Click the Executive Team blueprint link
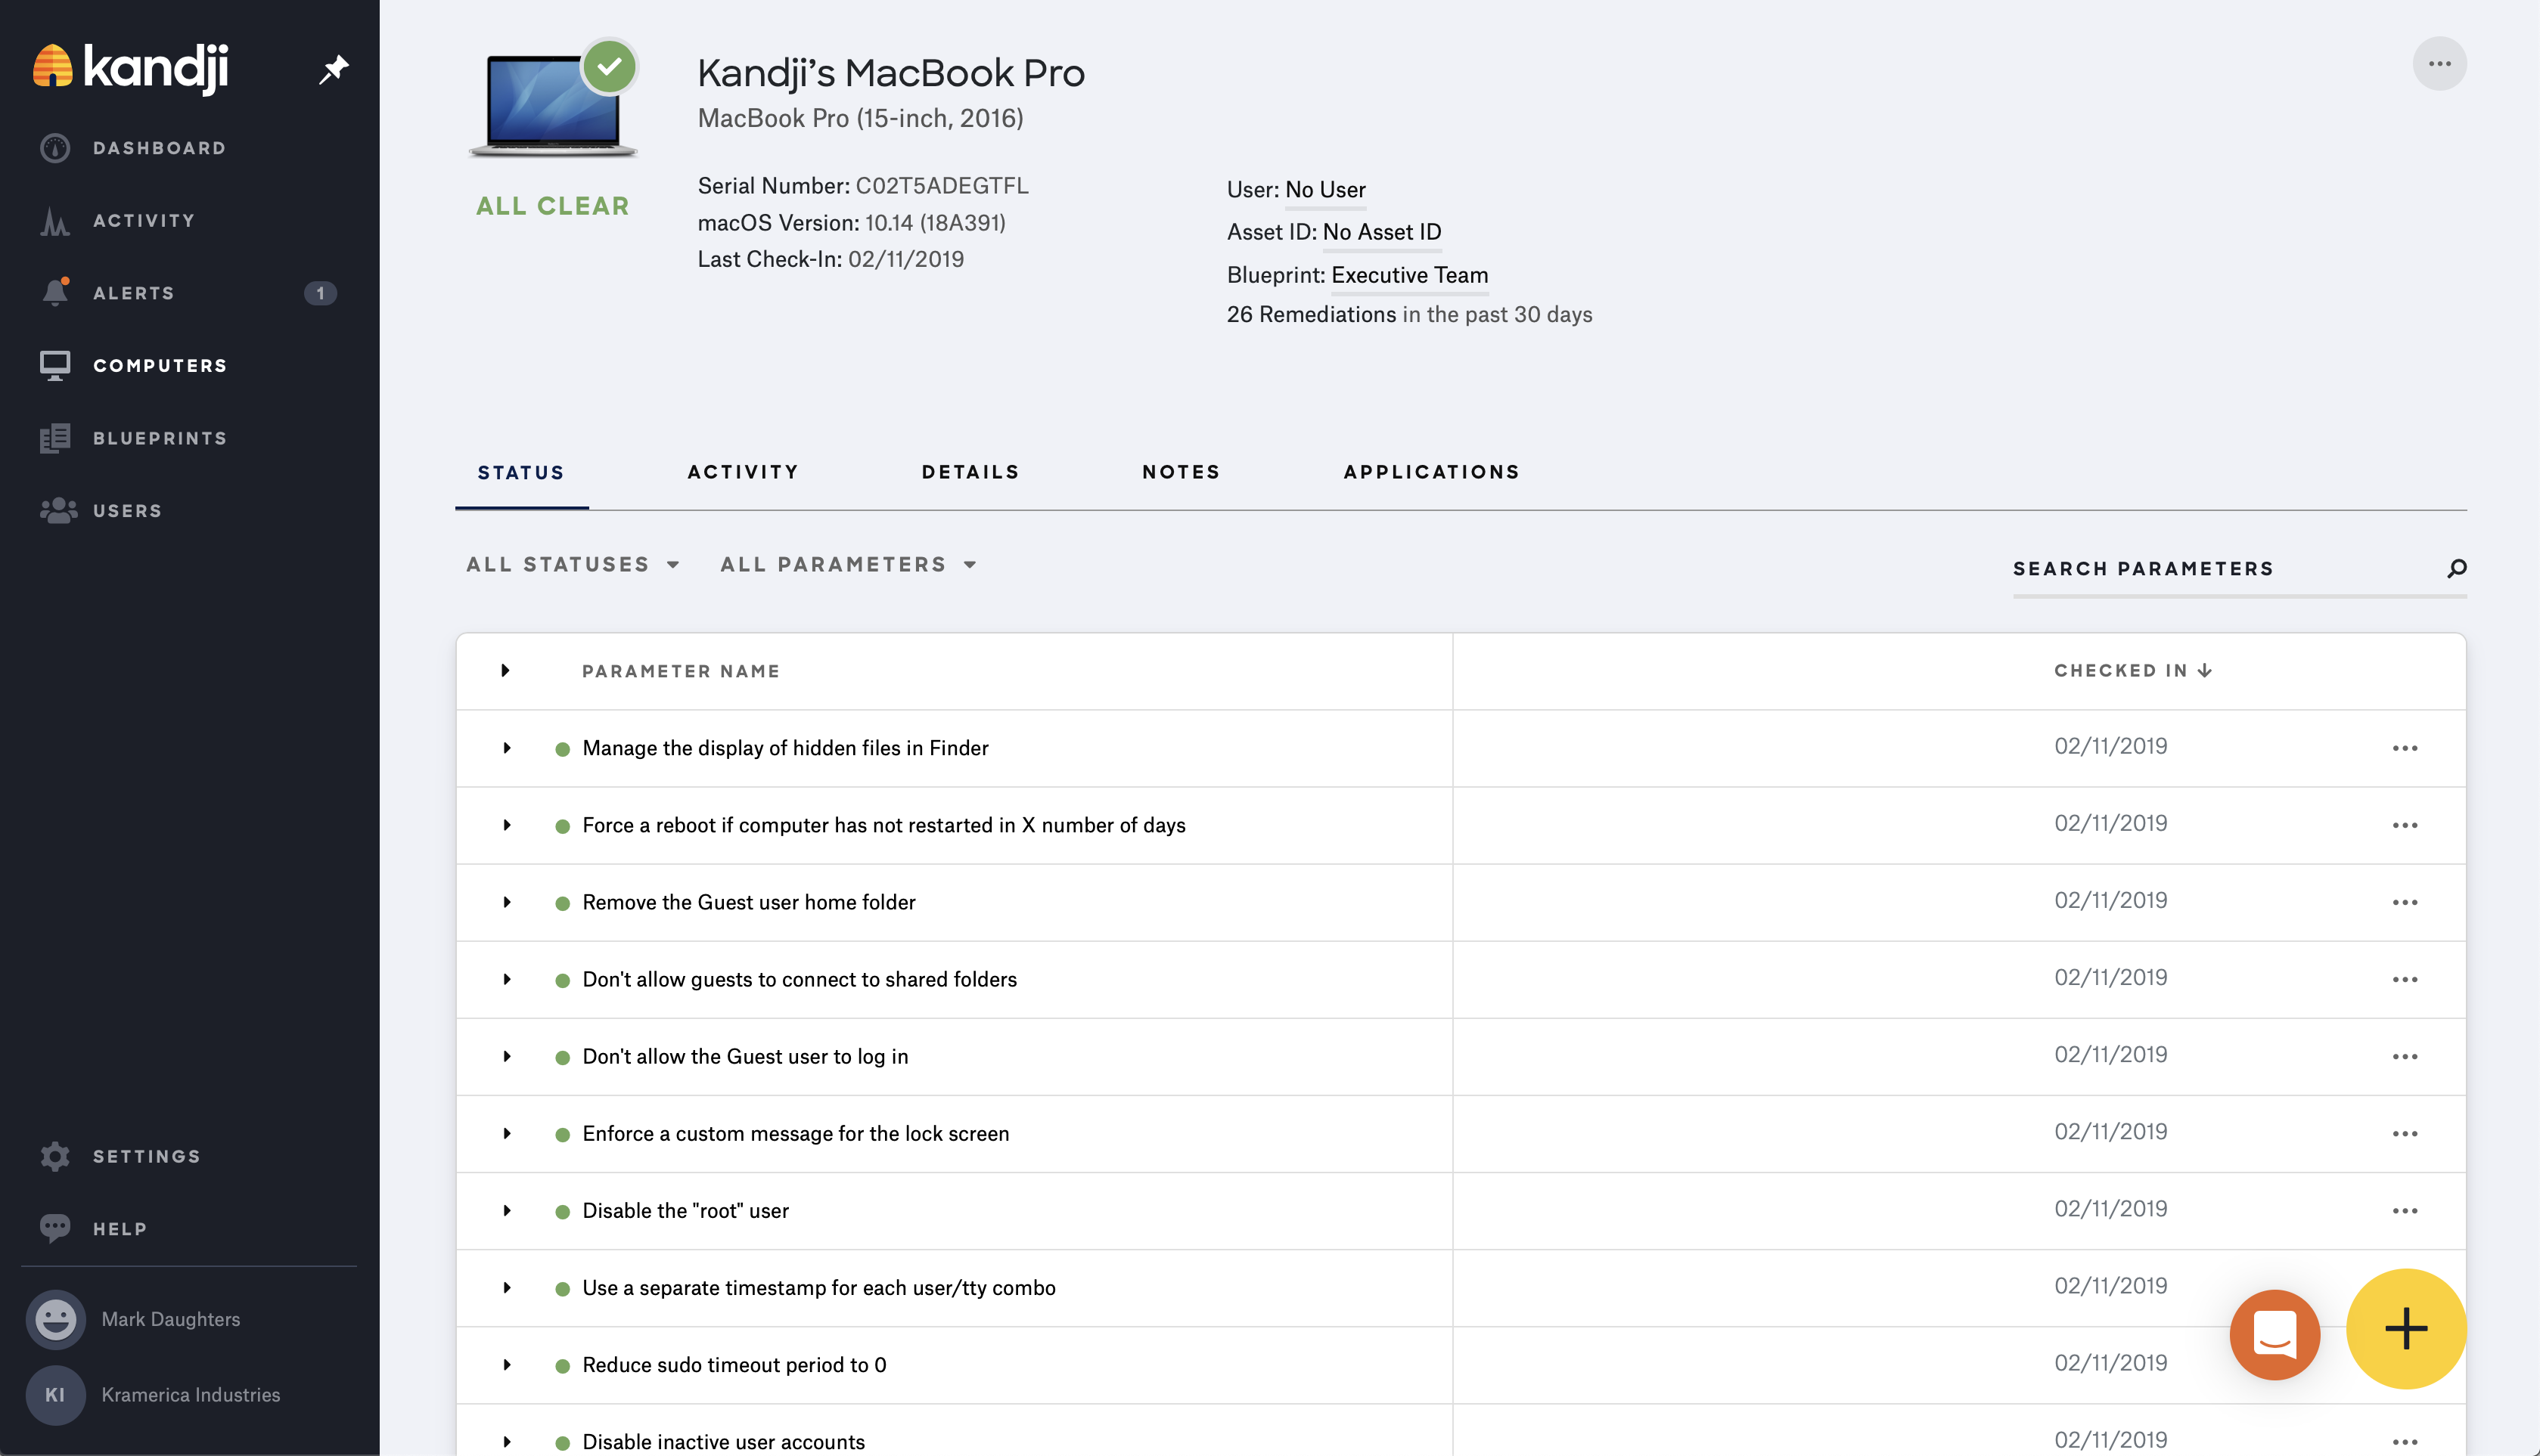Viewport: 2540px width, 1456px height. 1408,275
